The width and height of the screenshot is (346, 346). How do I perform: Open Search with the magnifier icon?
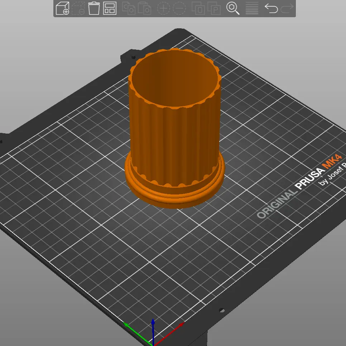(x=233, y=8)
